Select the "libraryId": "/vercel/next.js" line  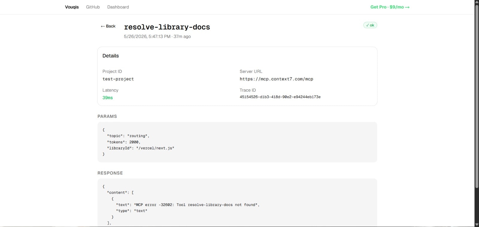pos(141,148)
